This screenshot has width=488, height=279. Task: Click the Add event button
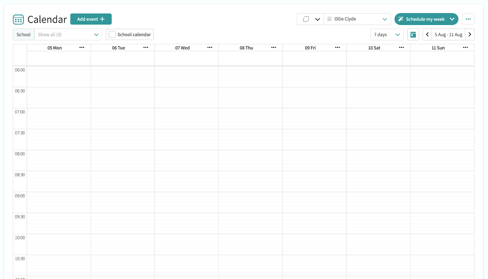pyautogui.click(x=91, y=19)
